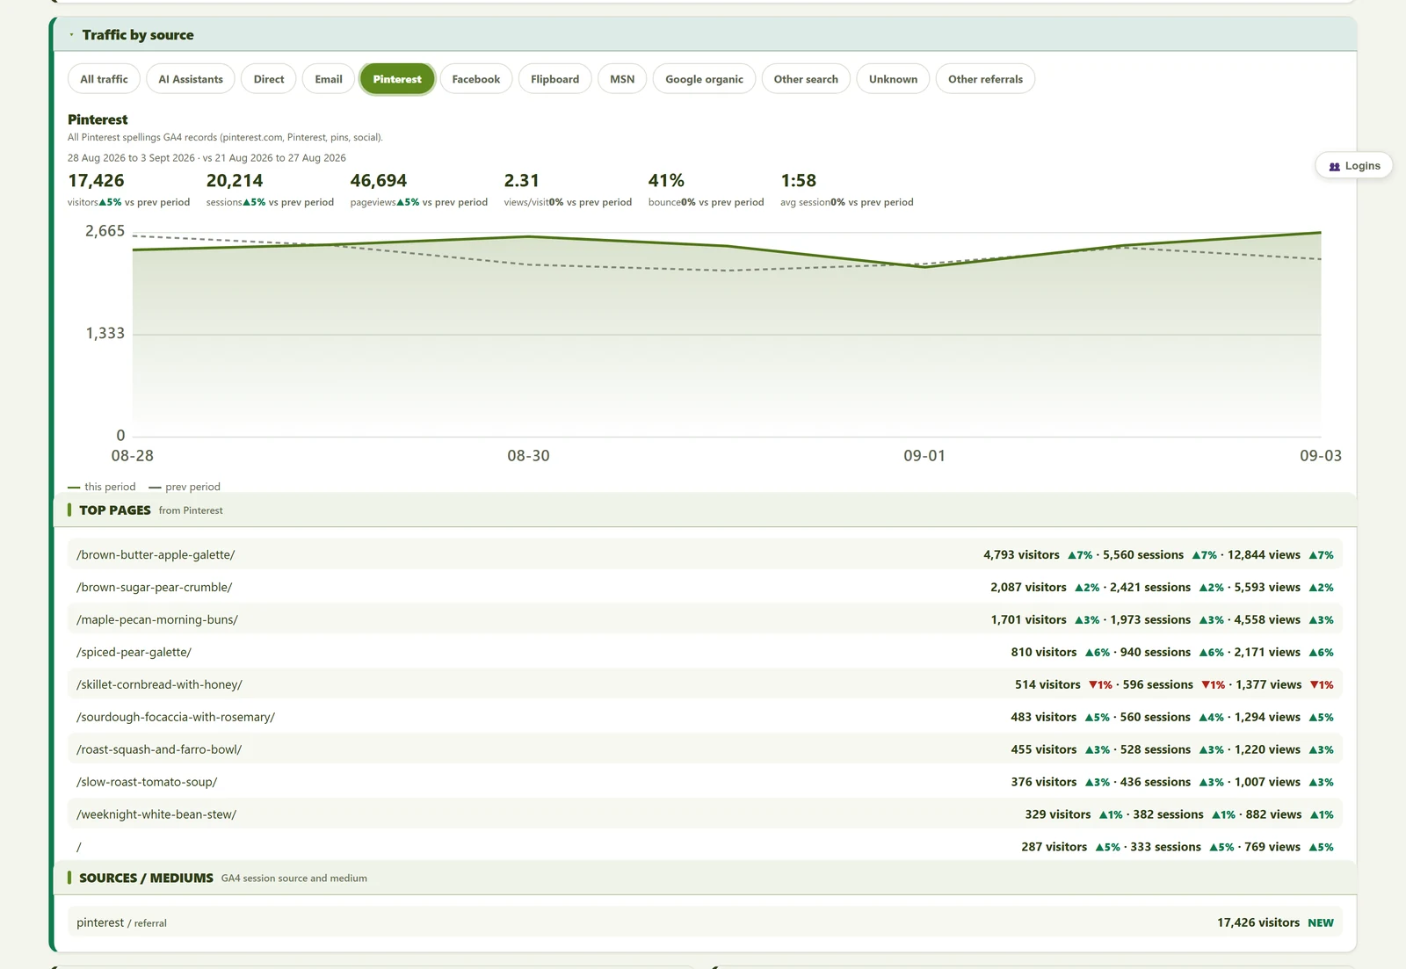Image resolution: width=1406 pixels, height=969 pixels.
Task: Click the 'this period' legend entry
Action: point(102,487)
